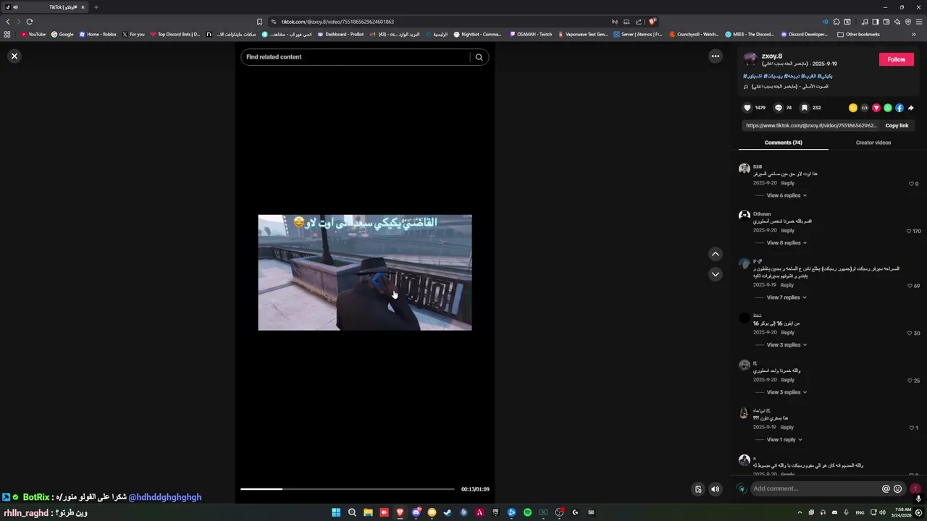The width and height of the screenshot is (927, 521).
Task: Click the yellow repost share icon
Action: [x=853, y=108]
